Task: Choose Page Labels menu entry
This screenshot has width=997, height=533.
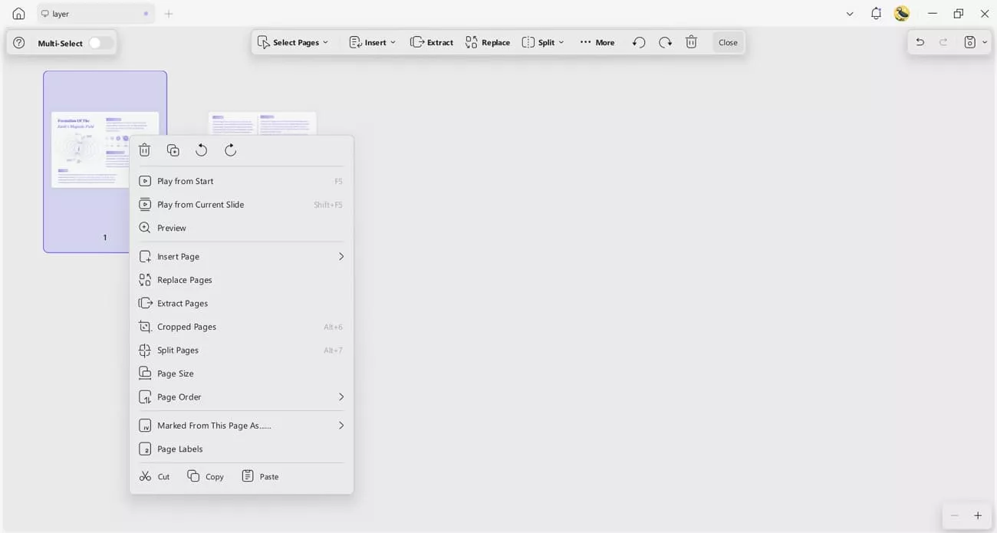Action: click(x=242, y=449)
